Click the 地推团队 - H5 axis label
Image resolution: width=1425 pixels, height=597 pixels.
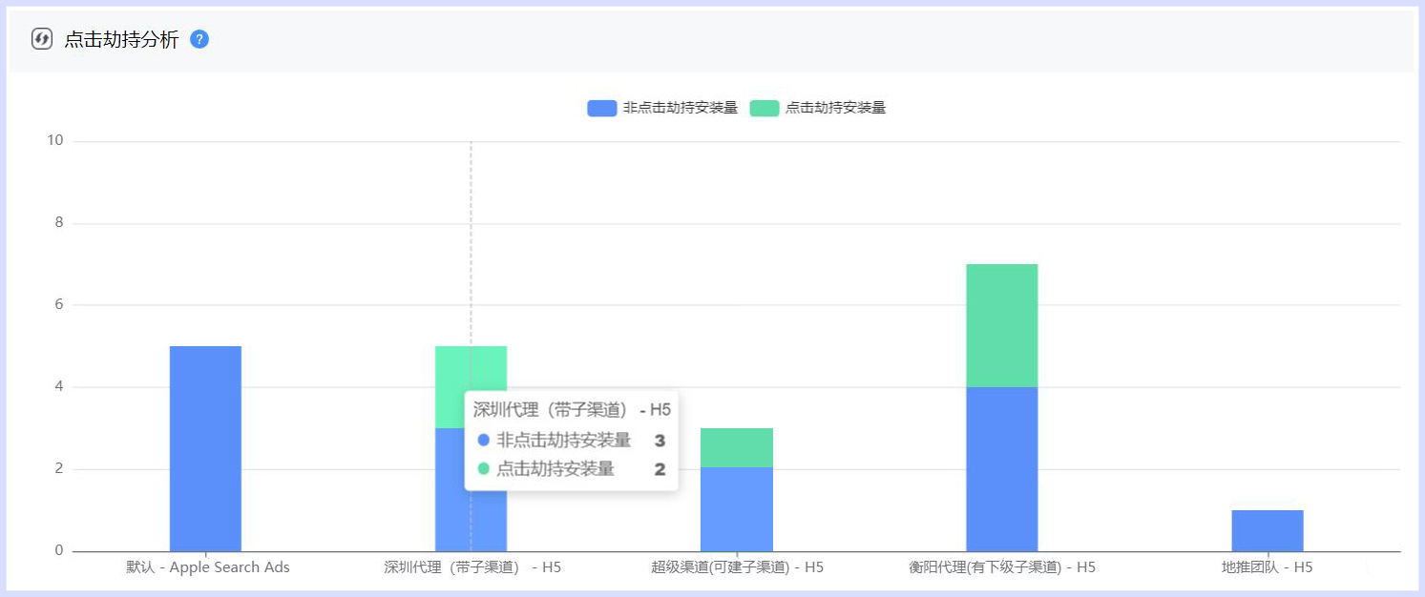1268,567
